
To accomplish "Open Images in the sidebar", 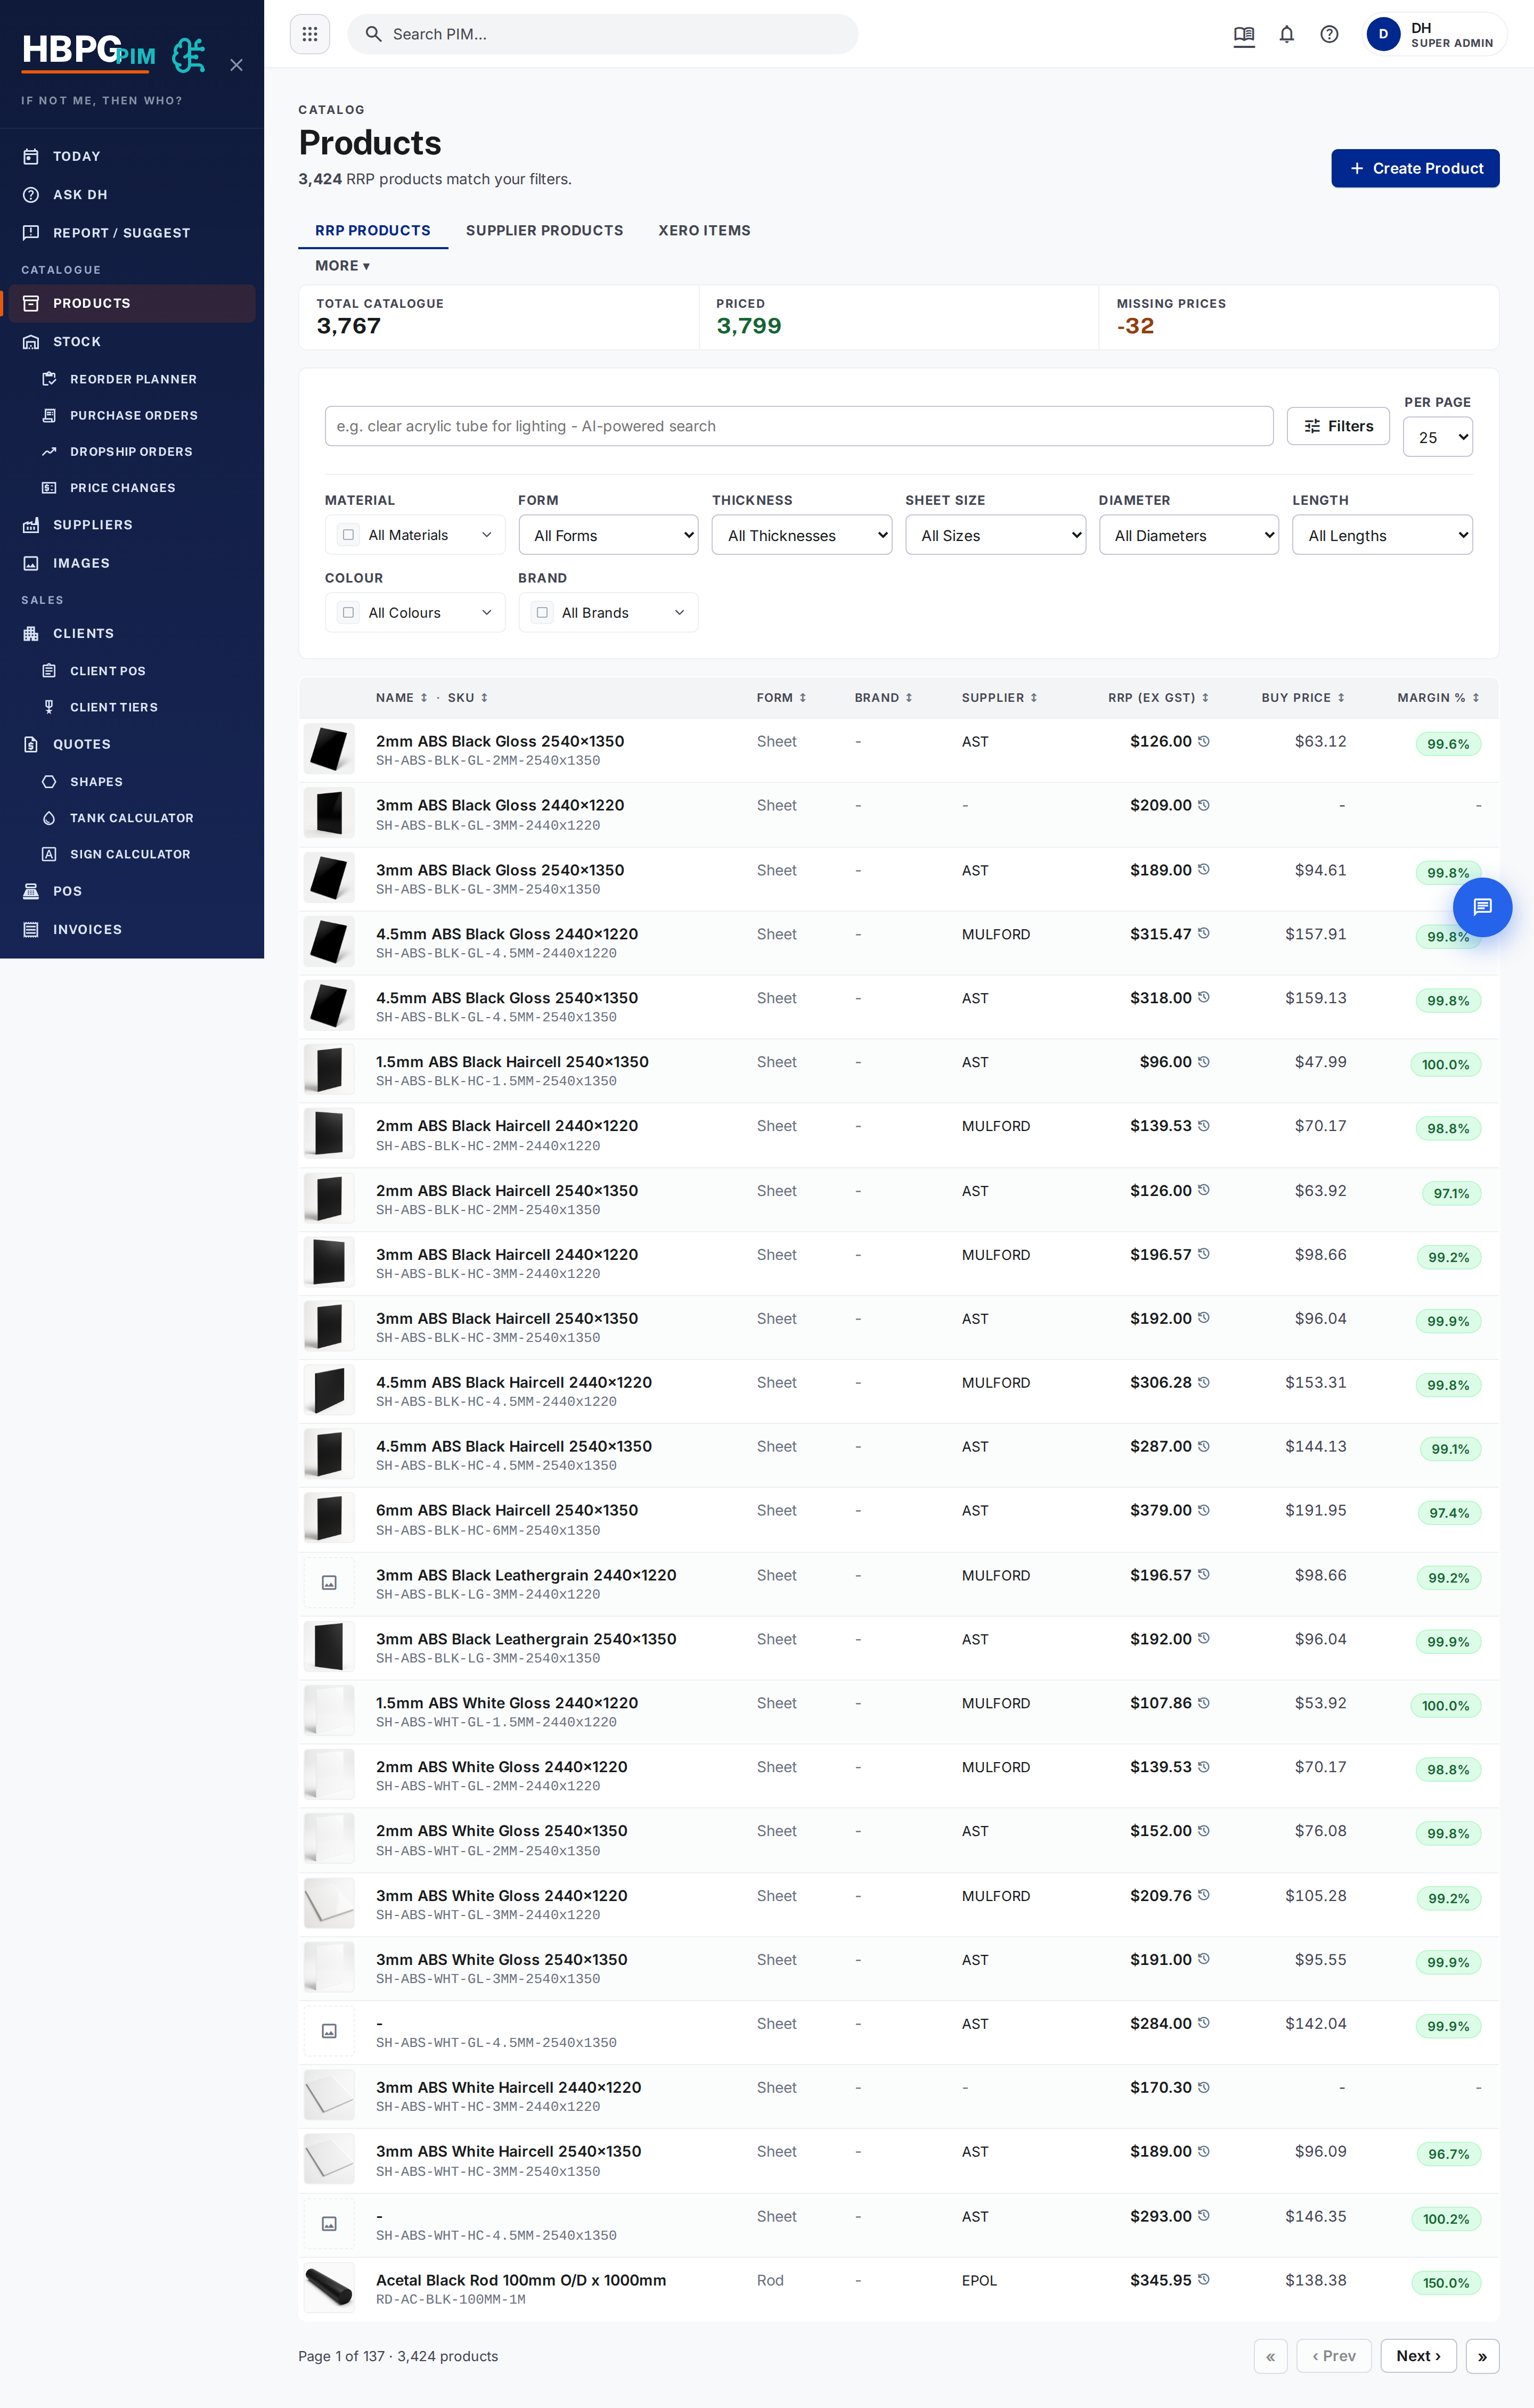I will [x=132, y=563].
